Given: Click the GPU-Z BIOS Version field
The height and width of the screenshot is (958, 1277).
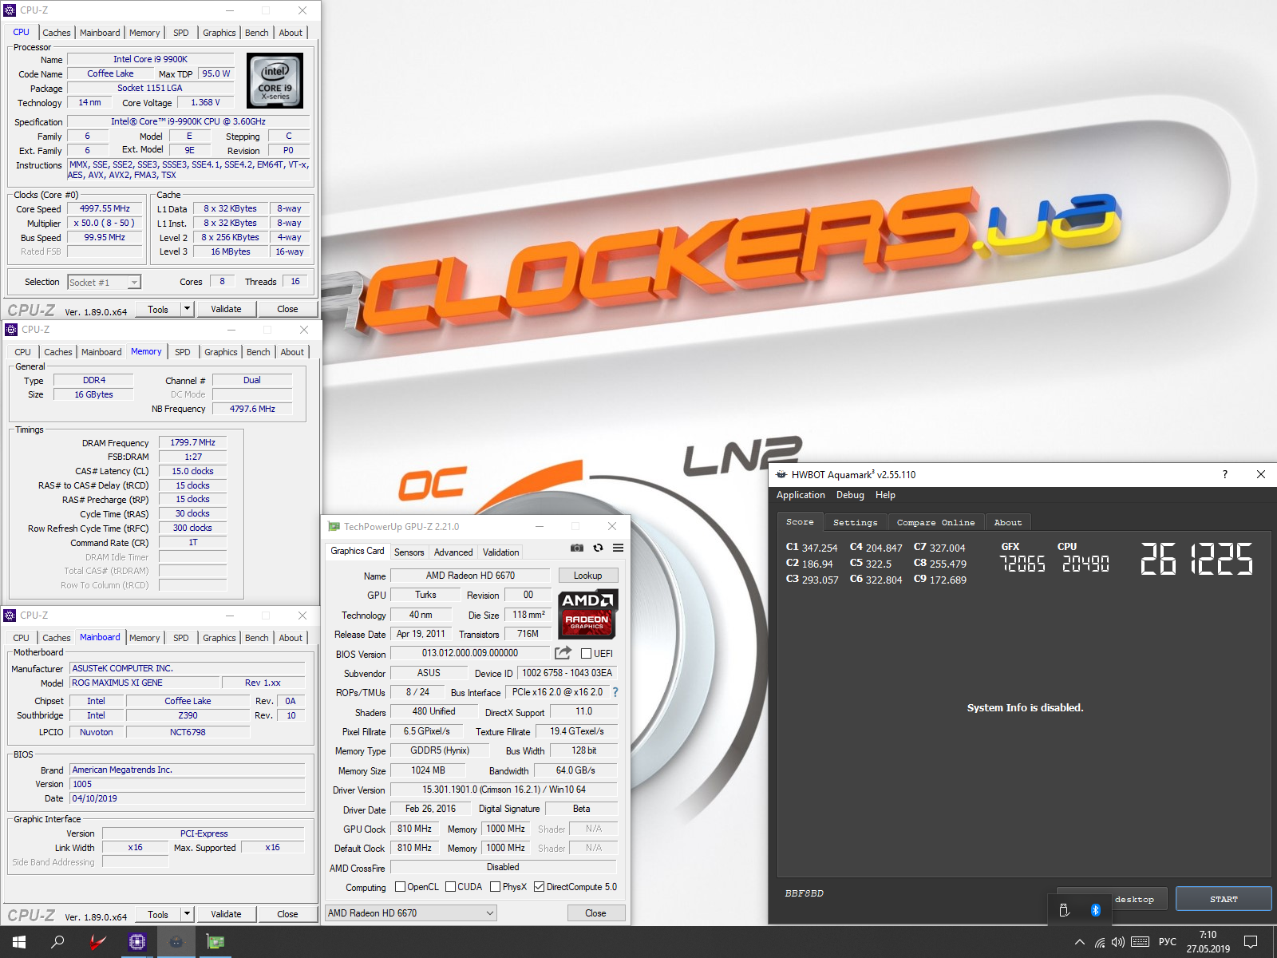Looking at the screenshot, I should (470, 653).
